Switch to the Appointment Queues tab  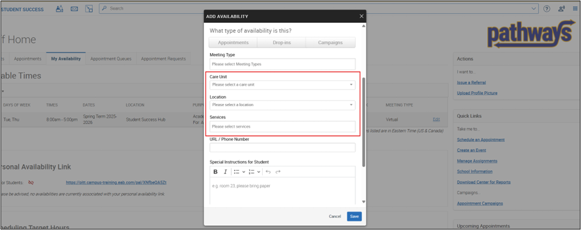pyautogui.click(x=111, y=59)
